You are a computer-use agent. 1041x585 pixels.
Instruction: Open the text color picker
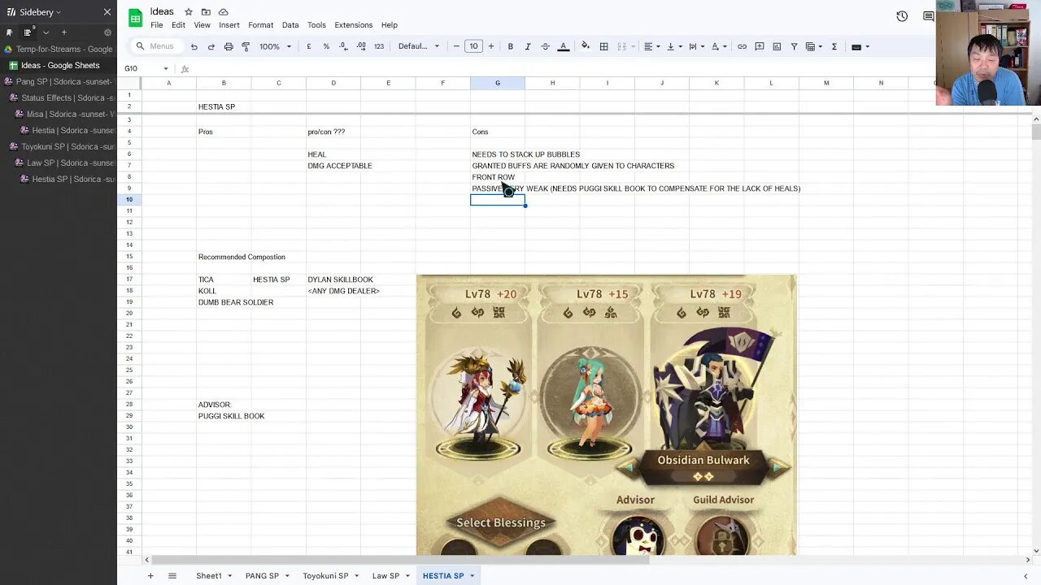tap(563, 46)
